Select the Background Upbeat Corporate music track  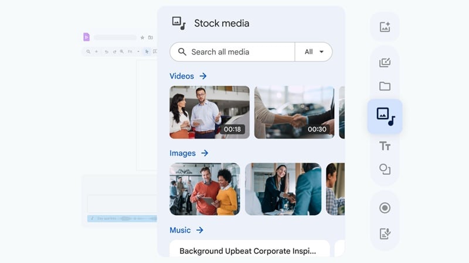tap(250, 249)
